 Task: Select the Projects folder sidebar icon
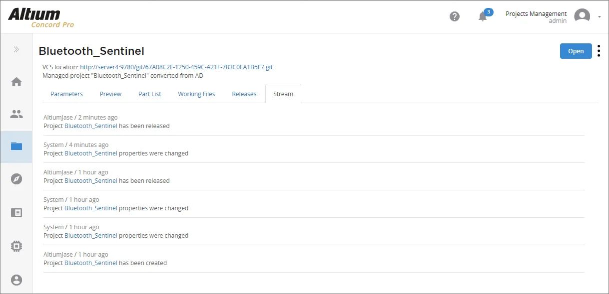click(x=16, y=147)
